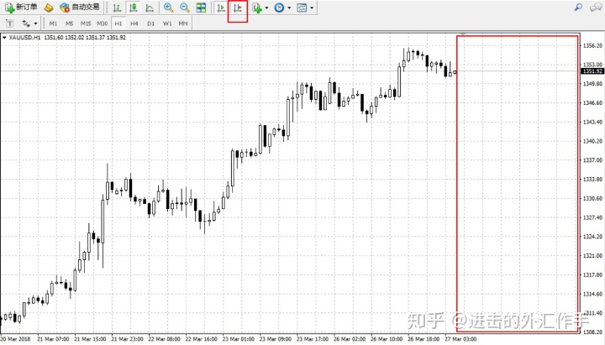Image resolution: width=605 pixels, height=345 pixels.
Task: Select the M15 timeframe
Action: click(x=86, y=24)
